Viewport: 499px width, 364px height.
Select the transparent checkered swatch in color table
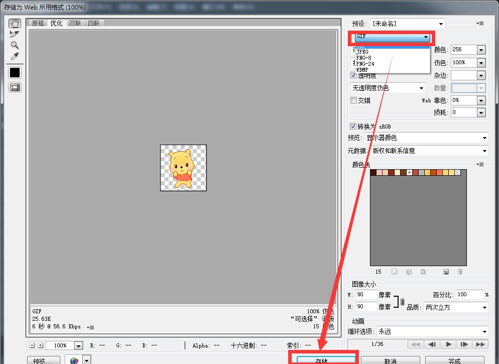458,173
